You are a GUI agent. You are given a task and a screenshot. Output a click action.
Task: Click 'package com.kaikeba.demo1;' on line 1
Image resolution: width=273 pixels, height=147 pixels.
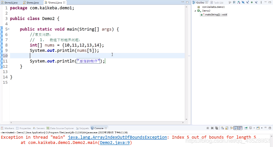(42, 8)
